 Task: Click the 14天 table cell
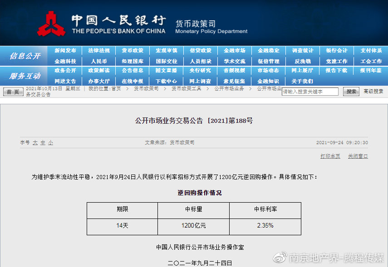122,227
